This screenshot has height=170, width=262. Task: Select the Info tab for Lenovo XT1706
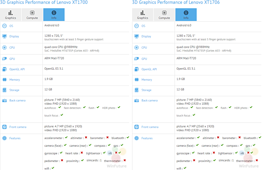point(186,14)
